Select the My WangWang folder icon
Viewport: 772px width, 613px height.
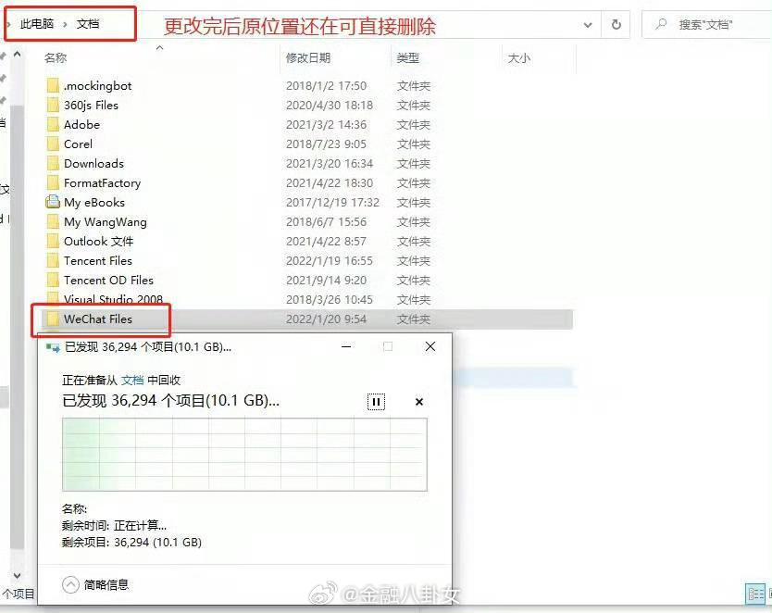pyautogui.click(x=53, y=221)
